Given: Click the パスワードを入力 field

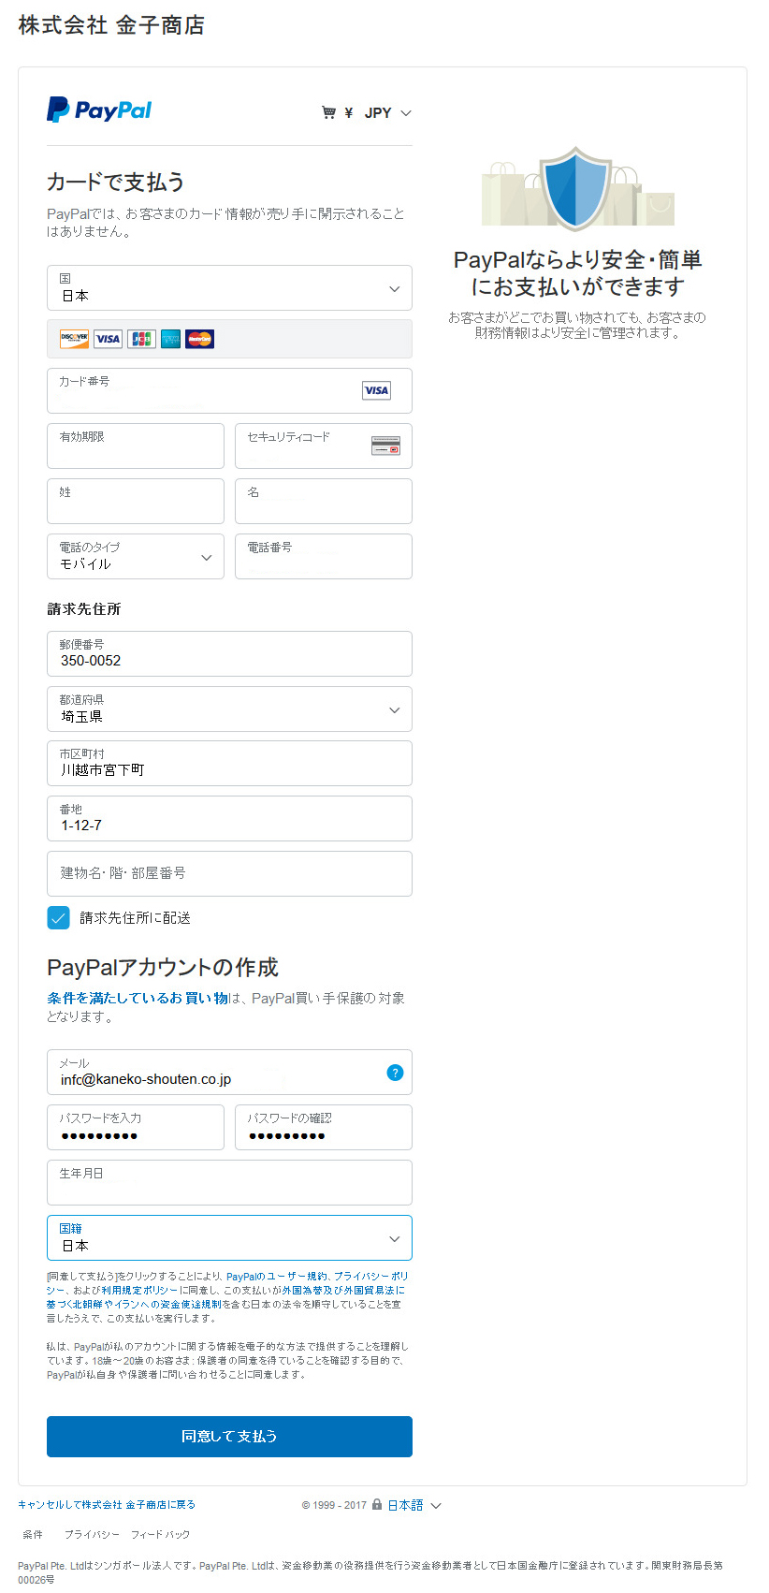Looking at the screenshot, I should [136, 1127].
